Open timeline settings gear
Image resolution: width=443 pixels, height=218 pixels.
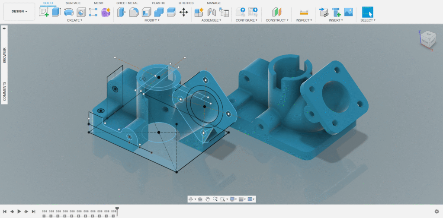(x=437, y=211)
